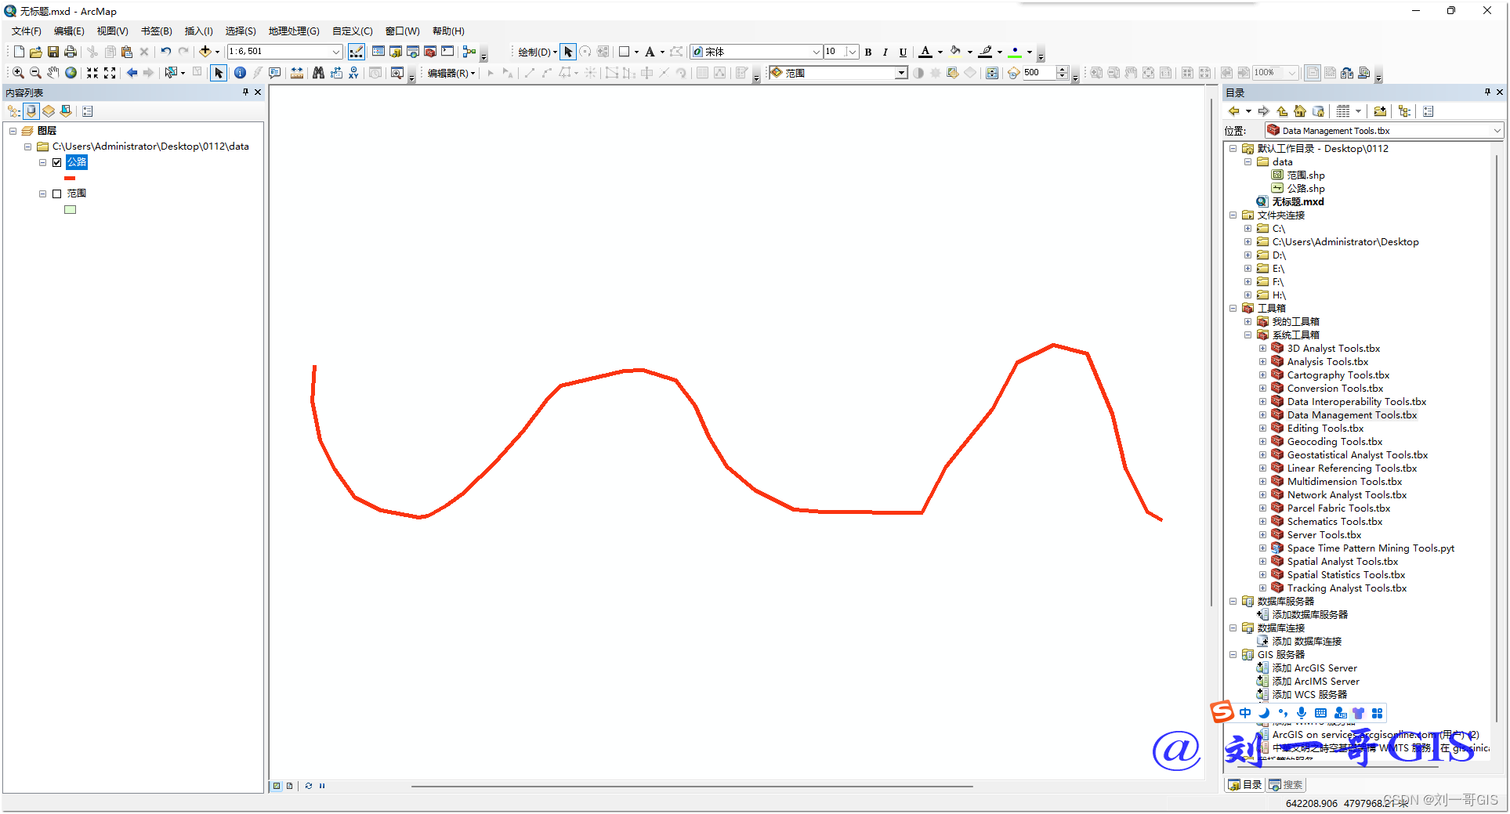Select the Zoom In tool
The image size is (1510, 814).
click(18, 73)
